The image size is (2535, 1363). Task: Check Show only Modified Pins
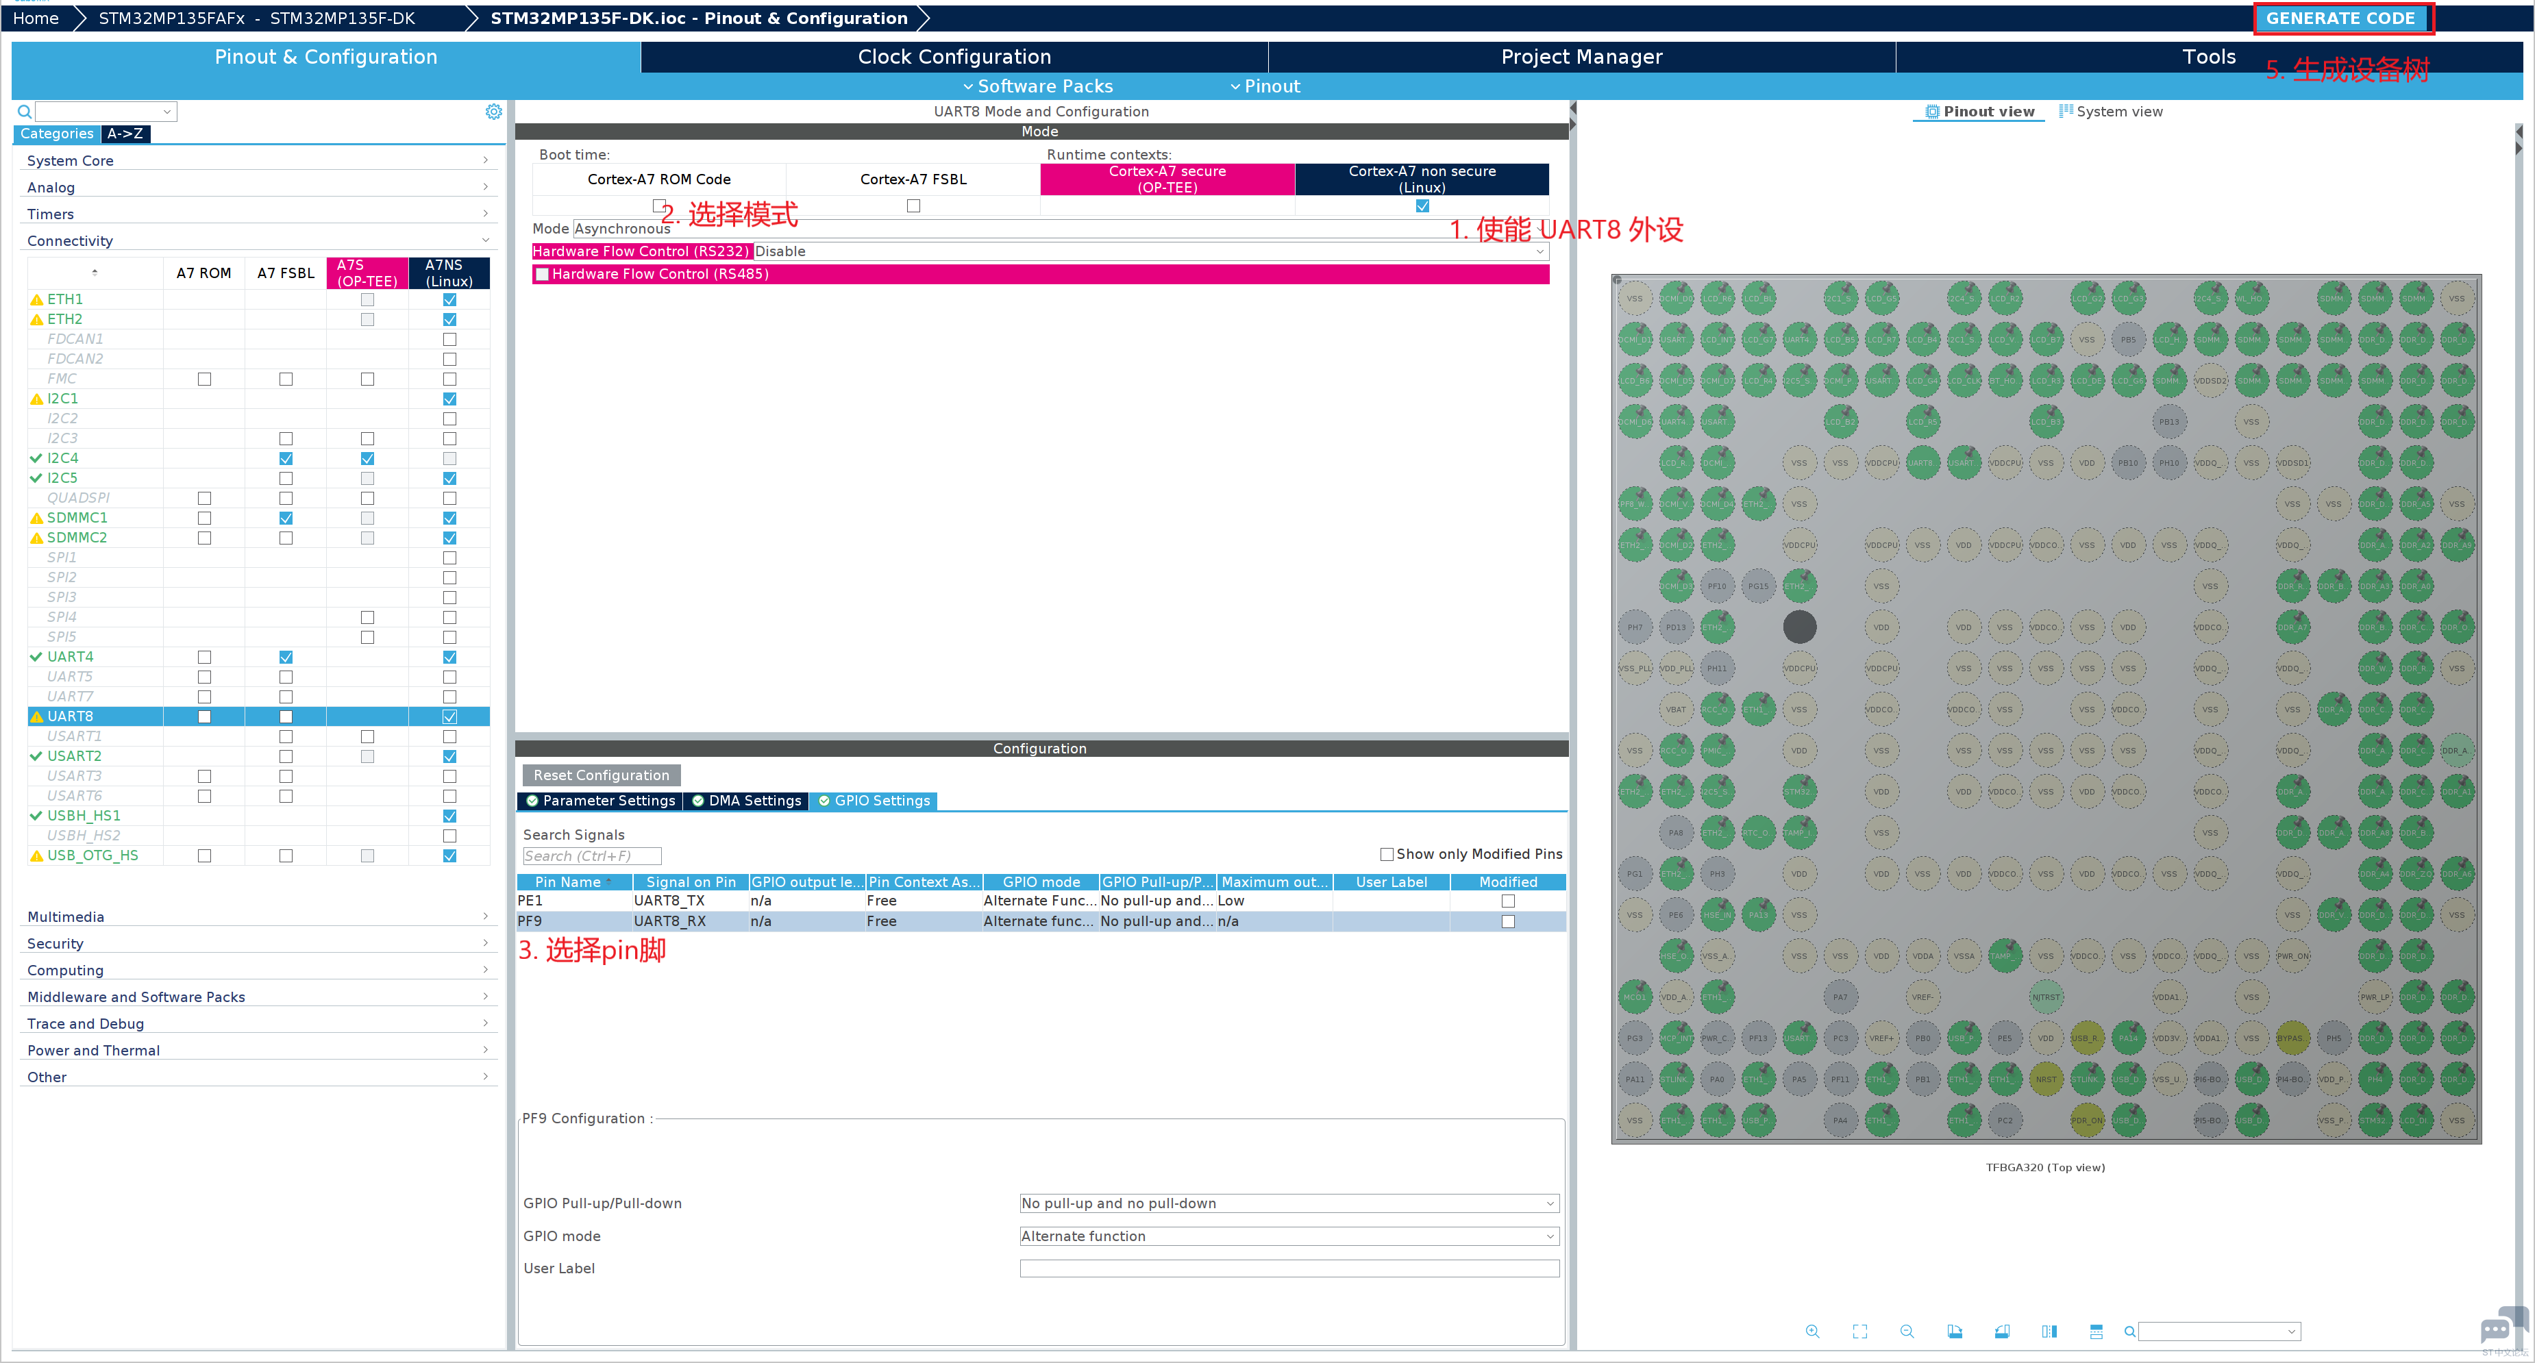1387,854
